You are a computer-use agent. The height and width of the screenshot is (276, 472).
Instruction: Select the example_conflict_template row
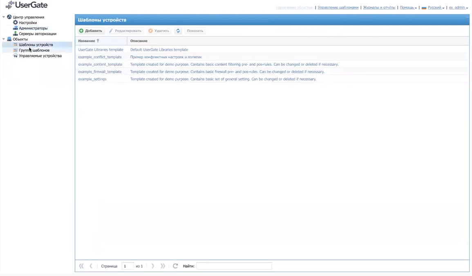pyautogui.click(x=272, y=57)
